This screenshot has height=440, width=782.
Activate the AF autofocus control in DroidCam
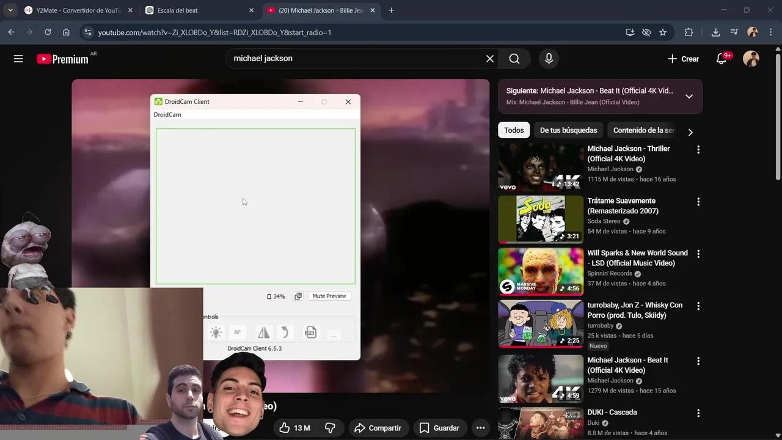237,332
